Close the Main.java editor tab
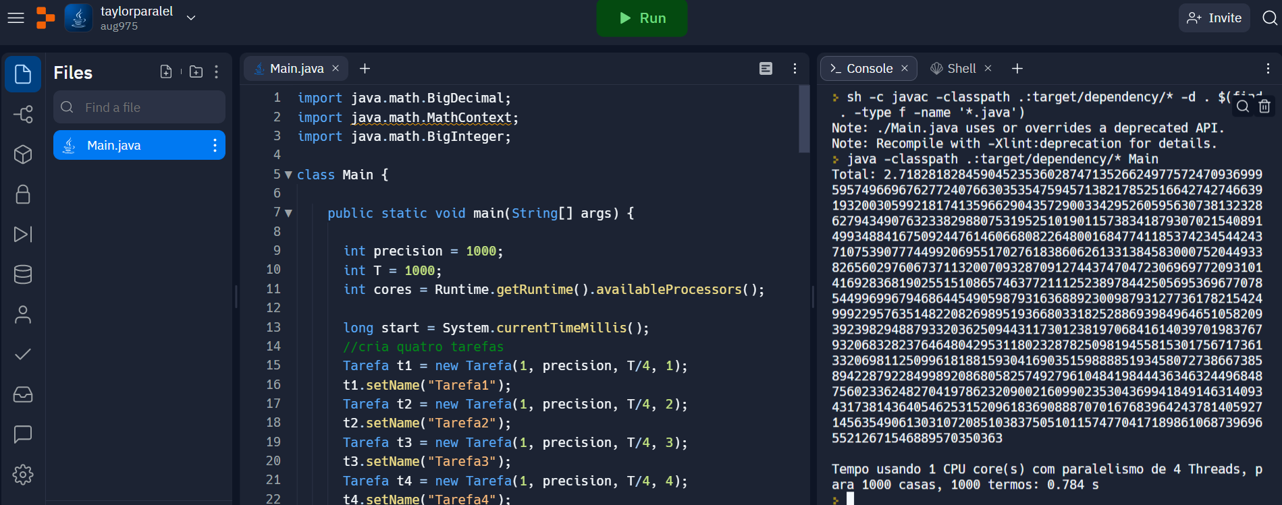The image size is (1282, 505). pos(336,68)
